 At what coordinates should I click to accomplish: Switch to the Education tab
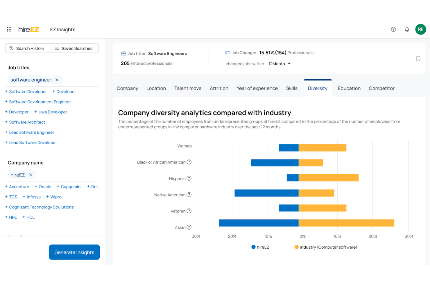pos(349,88)
